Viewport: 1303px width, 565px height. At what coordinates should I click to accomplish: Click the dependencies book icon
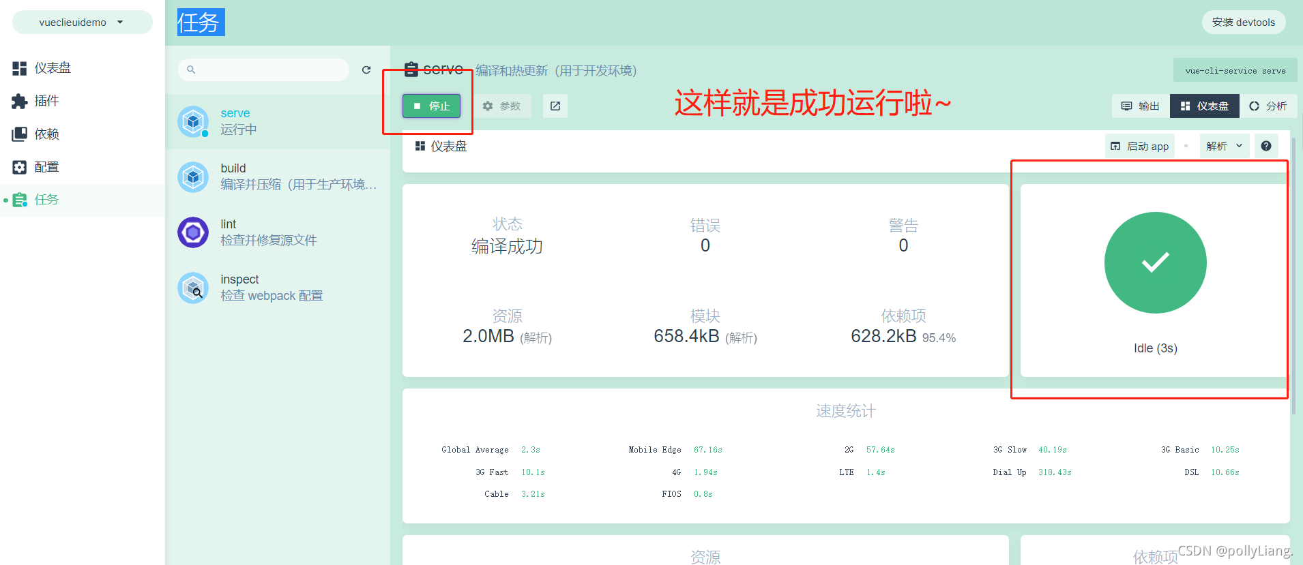point(20,134)
